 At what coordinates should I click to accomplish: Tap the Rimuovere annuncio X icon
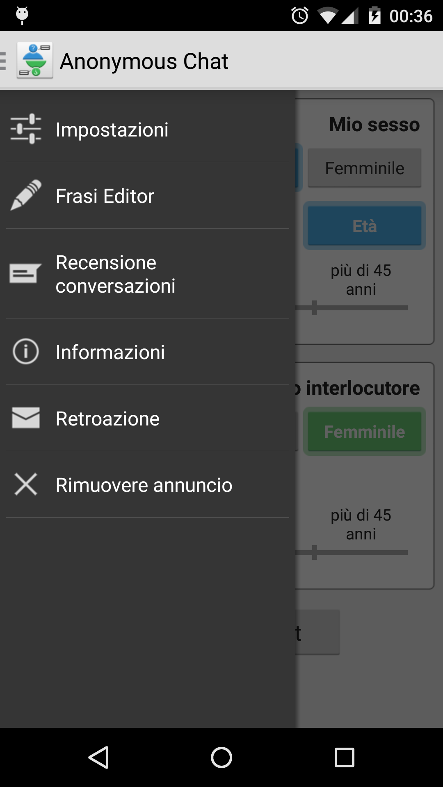tap(26, 484)
